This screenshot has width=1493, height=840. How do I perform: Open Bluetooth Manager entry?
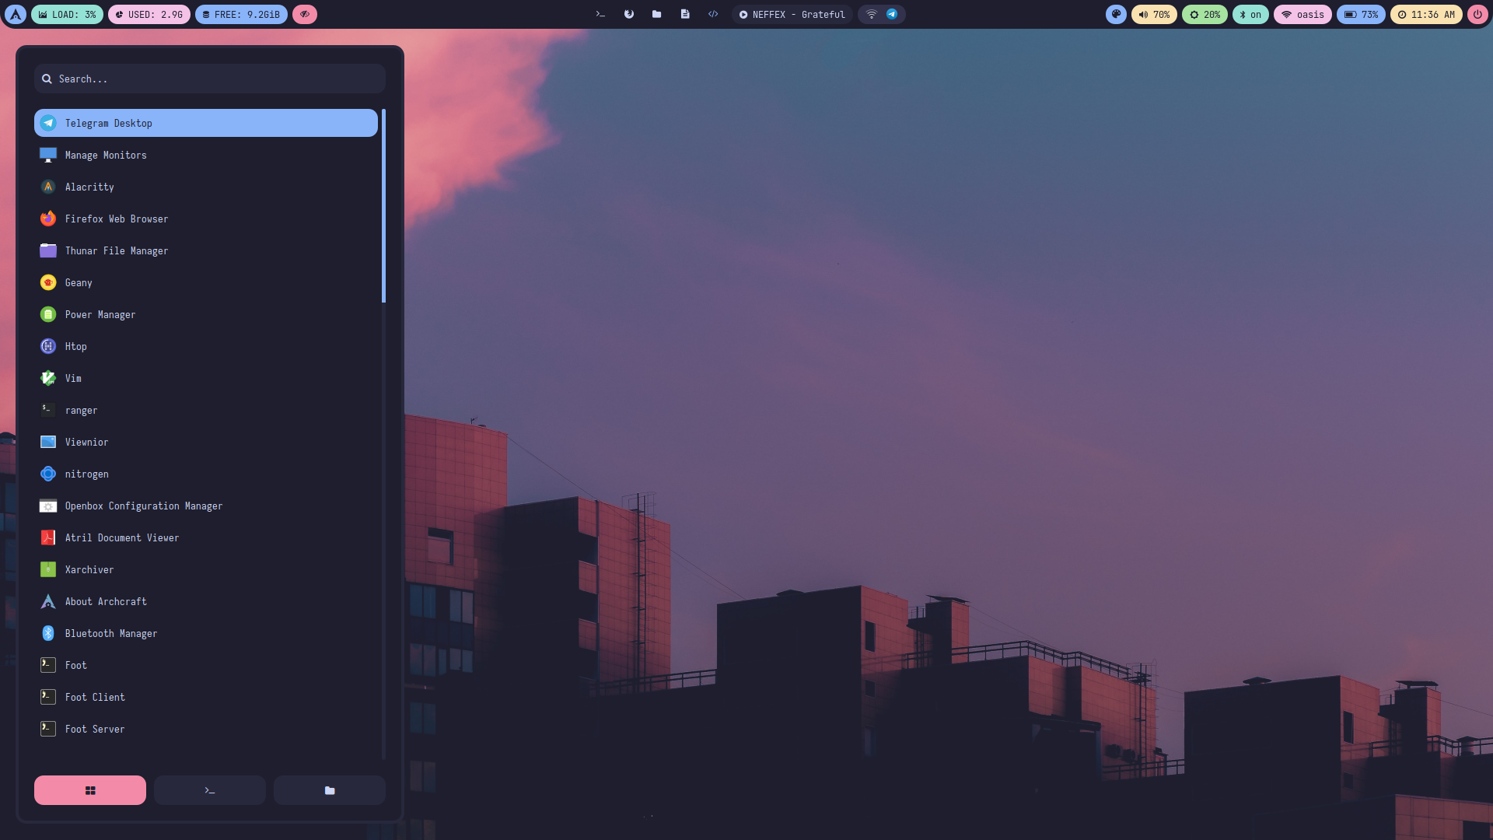[110, 634]
